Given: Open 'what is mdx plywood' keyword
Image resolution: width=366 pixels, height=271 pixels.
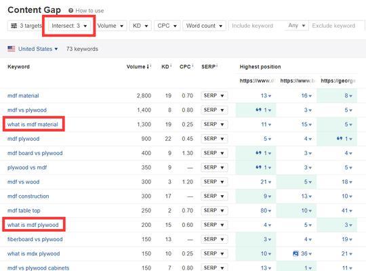Looking at the screenshot, I should tap(34, 254).
